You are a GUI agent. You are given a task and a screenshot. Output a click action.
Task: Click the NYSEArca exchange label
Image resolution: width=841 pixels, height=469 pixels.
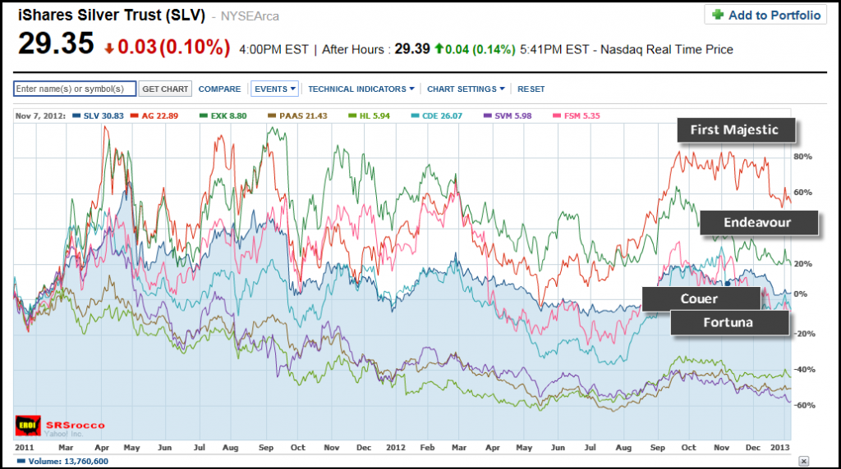click(250, 16)
